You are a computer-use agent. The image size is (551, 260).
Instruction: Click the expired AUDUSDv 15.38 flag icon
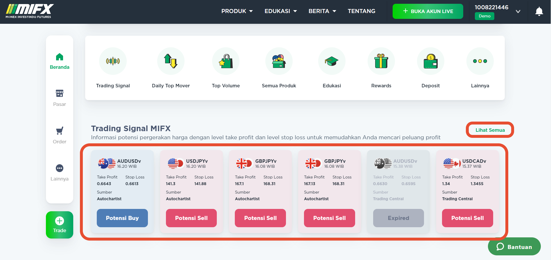383,164
